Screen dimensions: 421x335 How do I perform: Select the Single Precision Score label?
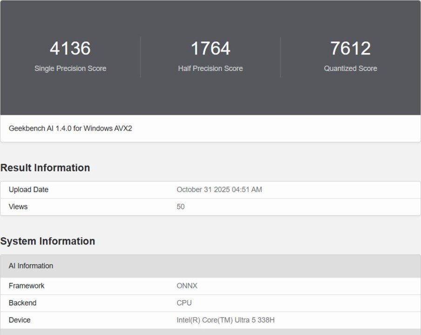click(x=70, y=68)
